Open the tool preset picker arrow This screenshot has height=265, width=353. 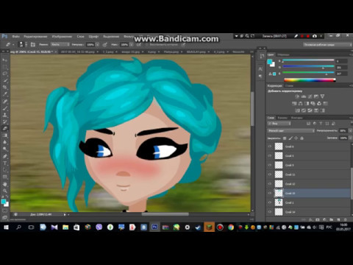[x=13, y=45]
